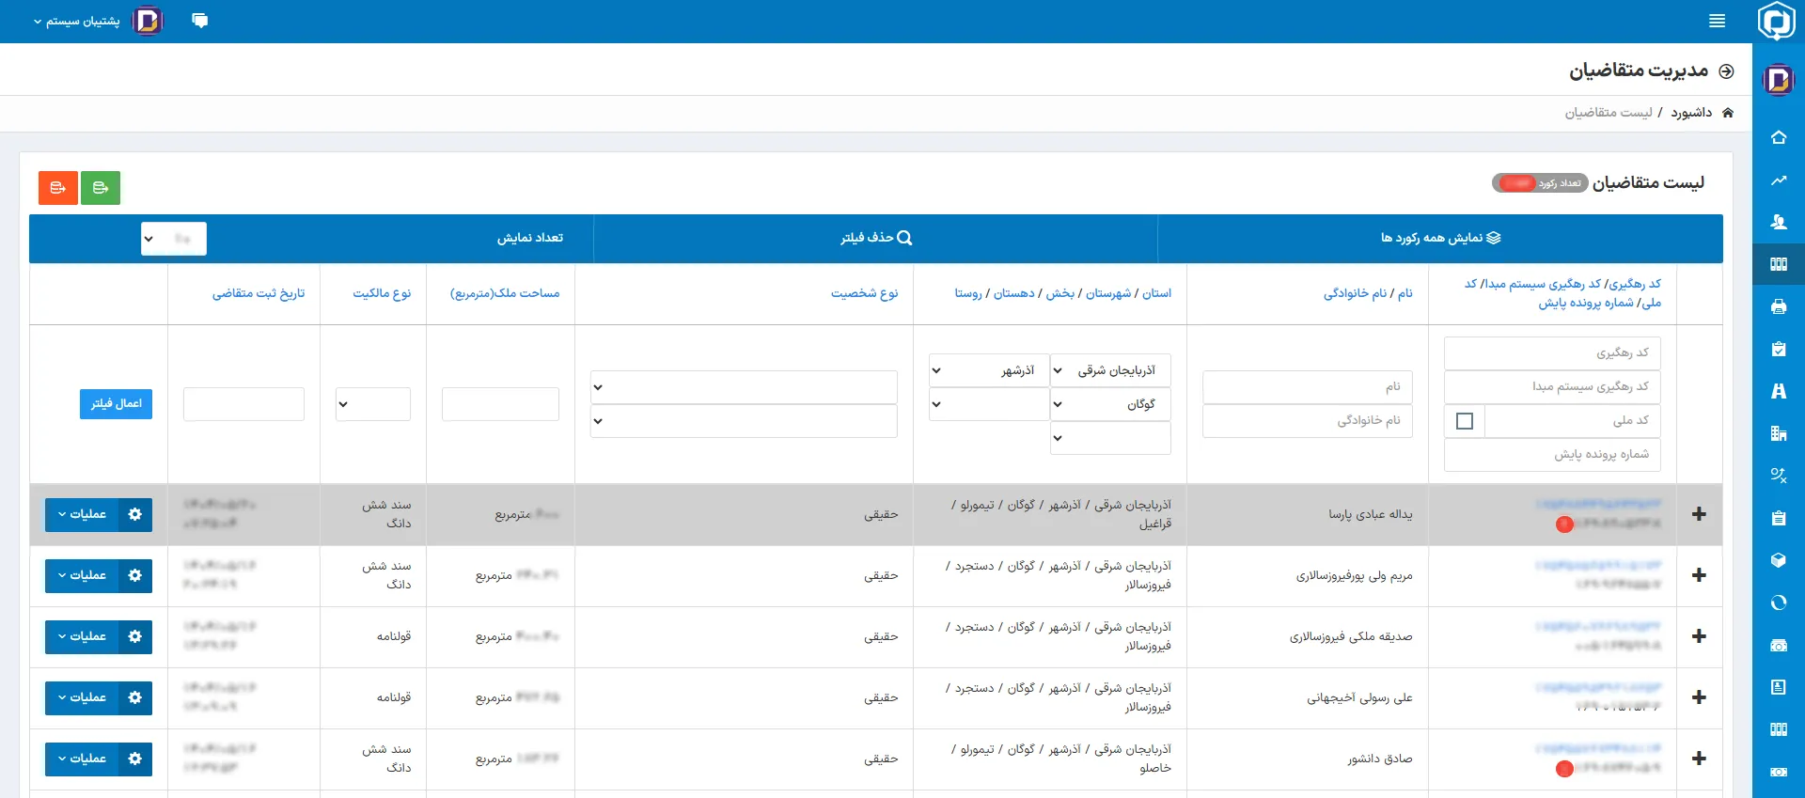This screenshot has height=798, width=1805.
Task: Open the printer icon in sidebar
Action: click(1778, 306)
